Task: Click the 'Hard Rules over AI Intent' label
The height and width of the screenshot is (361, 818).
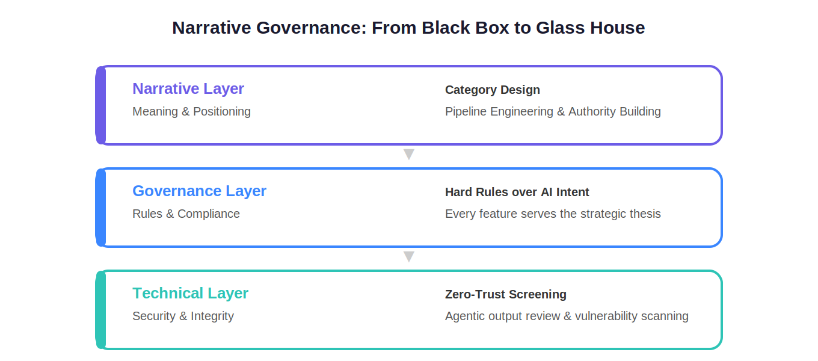Action: (x=517, y=192)
